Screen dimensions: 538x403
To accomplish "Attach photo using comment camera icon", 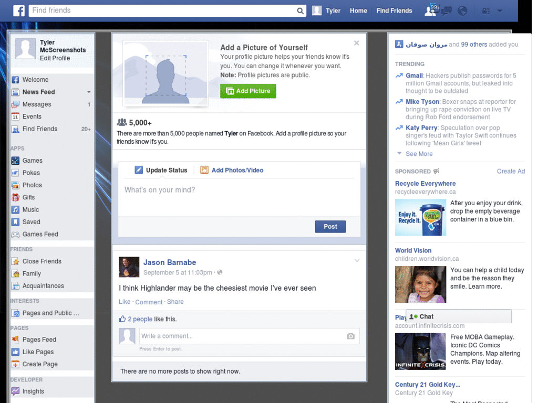I will tap(350, 336).
